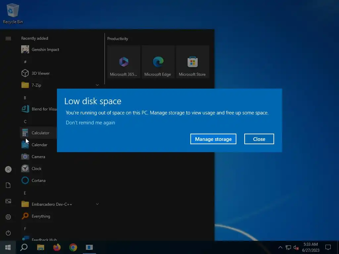Viewport: 339px width, 254px height.
Task: Show hidden system tray icons
Action: point(280,247)
